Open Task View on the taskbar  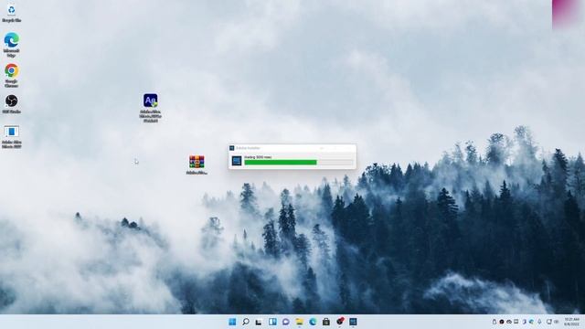click(259, 322)
